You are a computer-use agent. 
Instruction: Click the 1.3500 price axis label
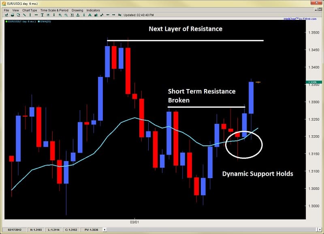[x=313, y=33]
